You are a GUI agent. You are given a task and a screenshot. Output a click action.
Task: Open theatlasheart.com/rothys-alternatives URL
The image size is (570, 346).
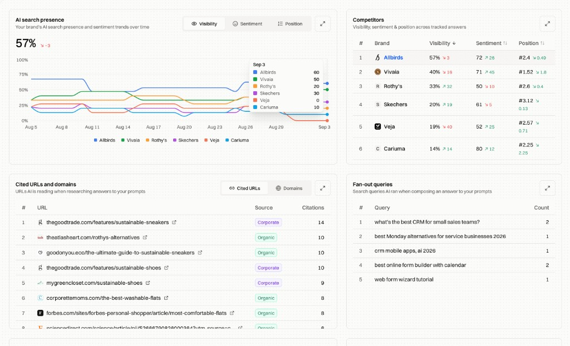pos(93,238)
